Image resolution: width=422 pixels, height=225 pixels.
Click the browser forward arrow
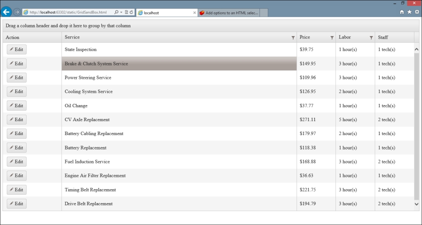pyautogui.click(x=17, y=12)
